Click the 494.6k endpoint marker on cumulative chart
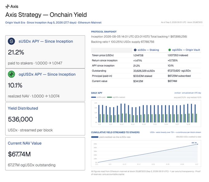This screenshot has width=209, height=182. pos(198,144)
